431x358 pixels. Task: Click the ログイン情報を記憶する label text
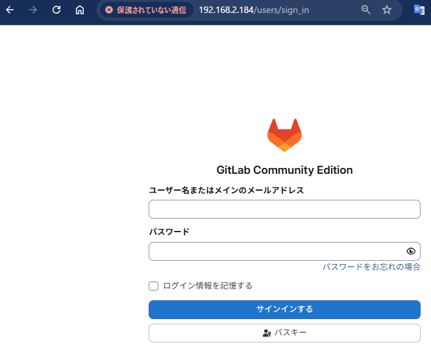(x=208, y=286)
